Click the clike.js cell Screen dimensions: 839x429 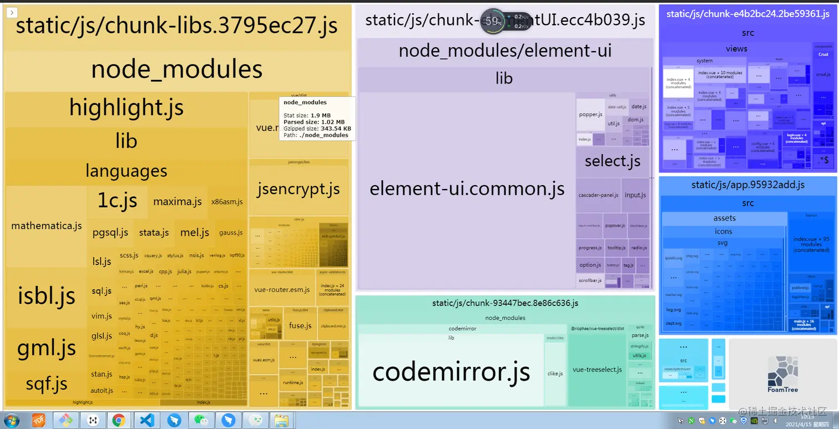point(555,374)
